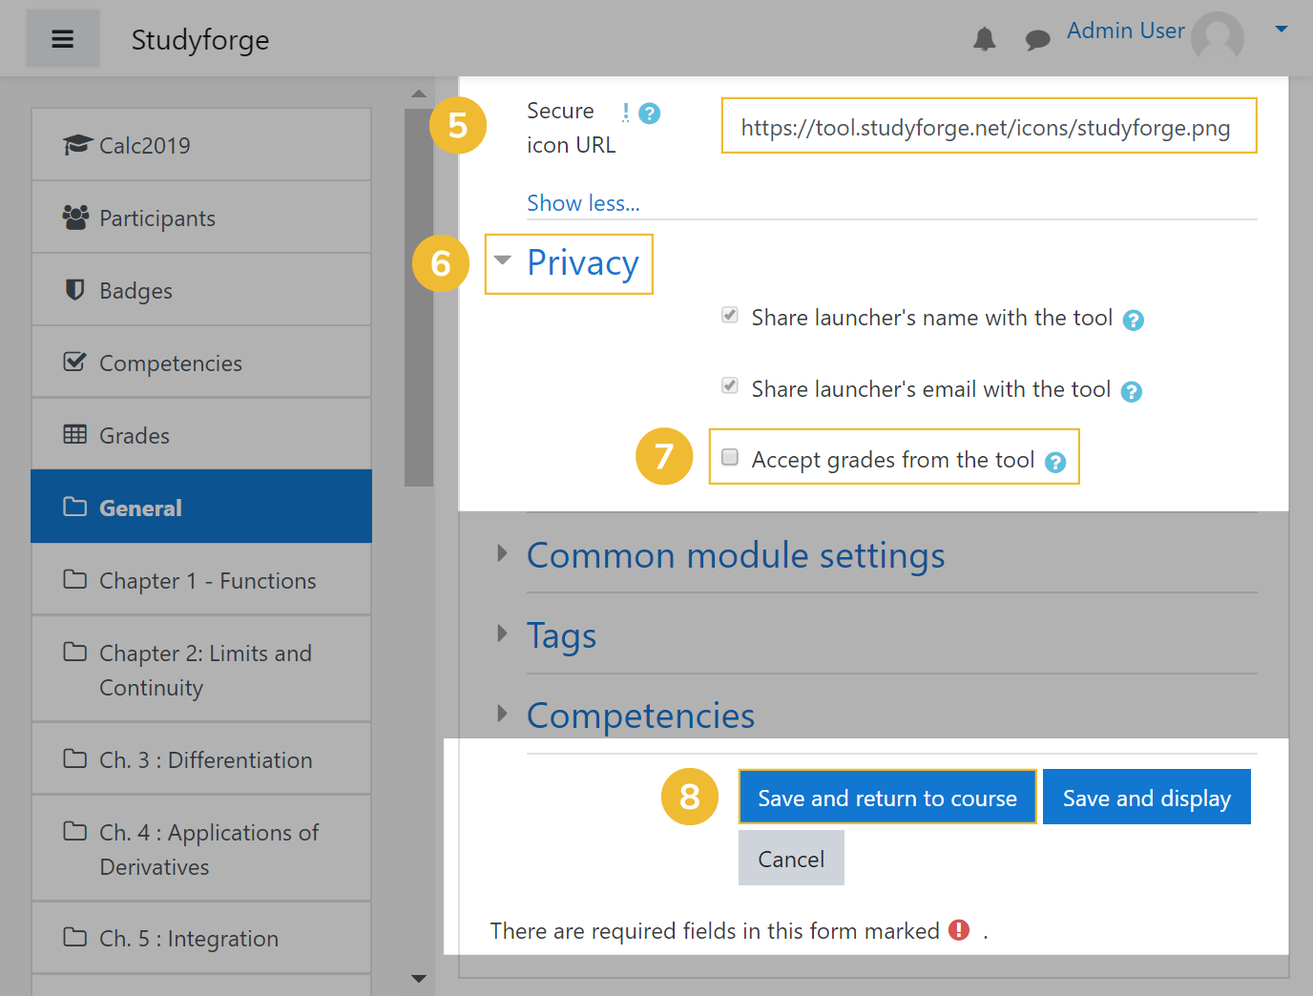The height and width of the screenshot is (996, 1313).
Task: Uncheck Share launcher's email with the tool
Action: 729,385
